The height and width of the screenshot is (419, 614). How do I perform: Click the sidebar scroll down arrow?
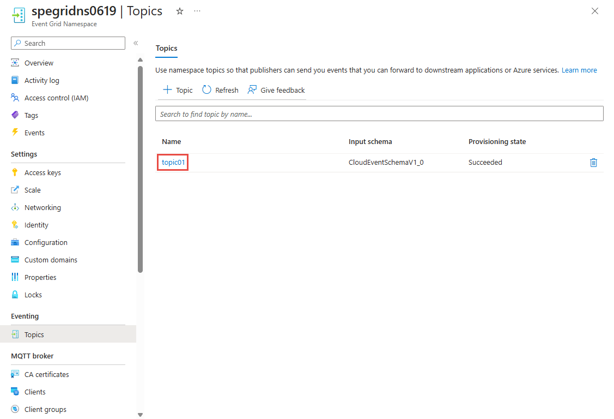click(x=140, y=415)
